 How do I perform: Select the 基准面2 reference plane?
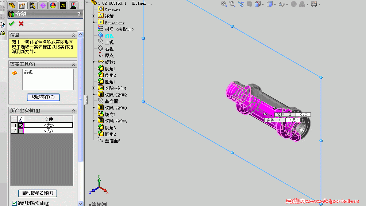click(x=112, y=141)
